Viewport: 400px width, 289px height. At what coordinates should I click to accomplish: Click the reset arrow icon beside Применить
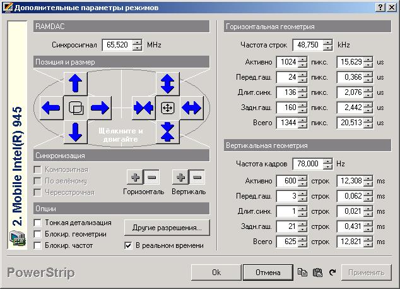(x=332, y=273)
